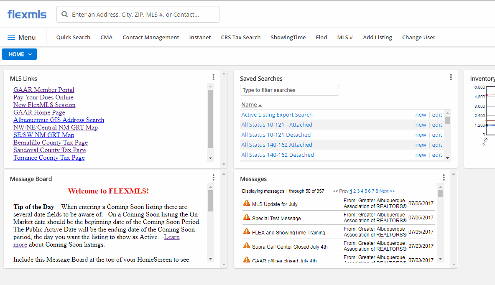Click 'edit' for Active Listing Export Search

[437, 115]
